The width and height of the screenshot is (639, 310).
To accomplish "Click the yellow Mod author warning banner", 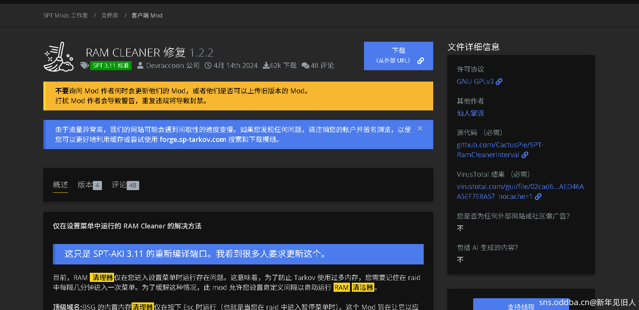I will [238, 96].
